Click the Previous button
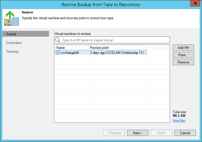Image resolution: width=202 pixels, height=142 pixels. pos(114,133)
